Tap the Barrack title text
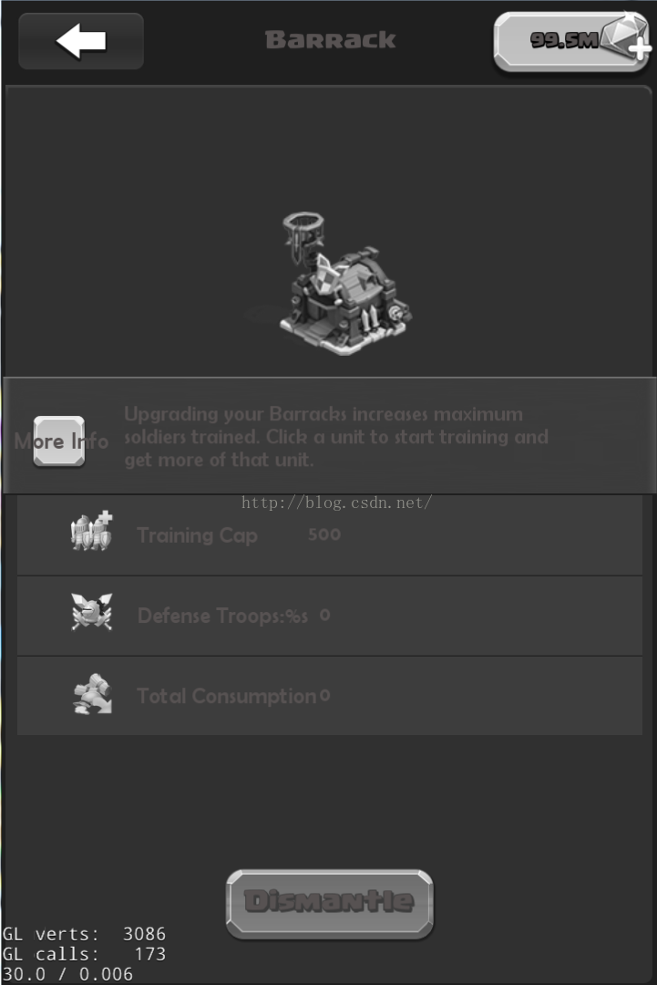657x985 pixels. coord(330,39)
